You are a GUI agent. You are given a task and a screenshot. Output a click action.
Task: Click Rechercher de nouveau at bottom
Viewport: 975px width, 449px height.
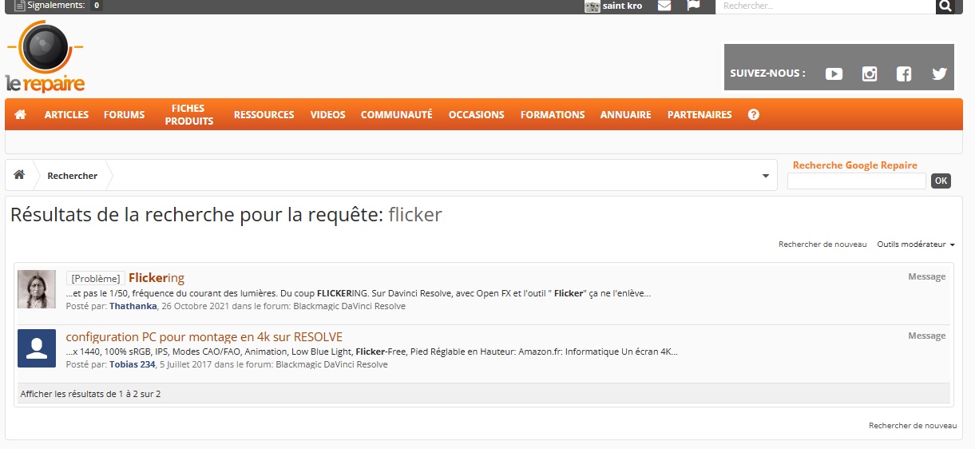pyautogui.click(x=913, y=426)
